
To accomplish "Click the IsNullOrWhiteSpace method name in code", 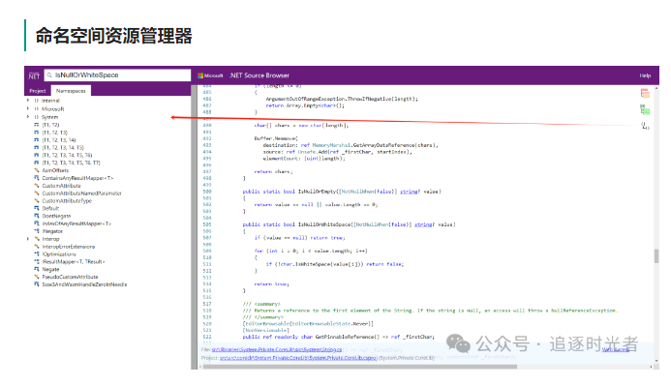I will pyautogui.click(x=324, y=224).
